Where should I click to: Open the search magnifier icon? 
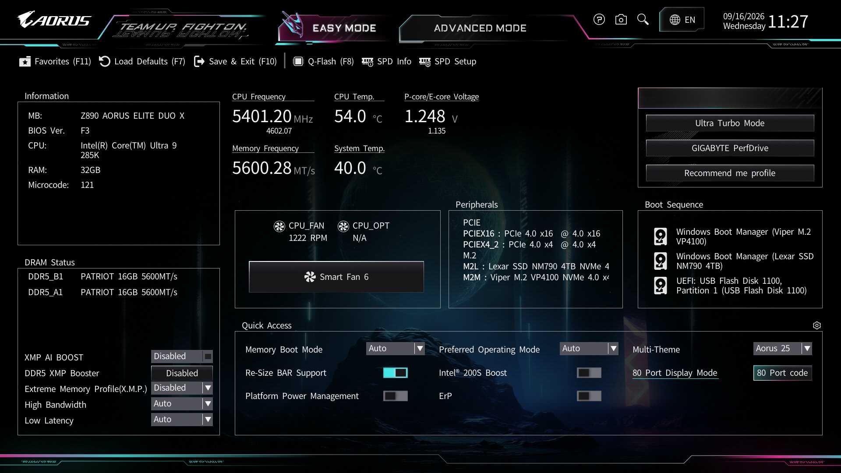643,20
